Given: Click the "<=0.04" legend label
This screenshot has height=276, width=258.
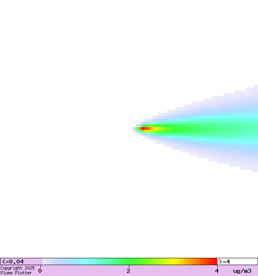Looking at the screenshot, I should point(13,261).
